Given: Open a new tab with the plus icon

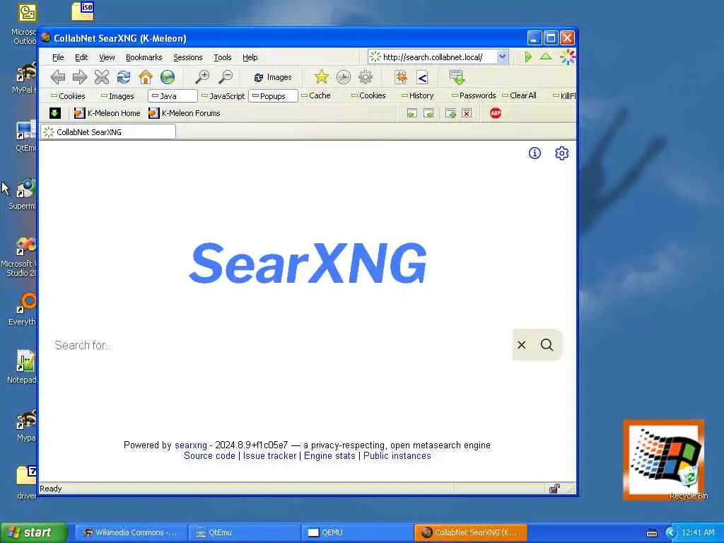Looking at the screenshot, I should (450, 113).
